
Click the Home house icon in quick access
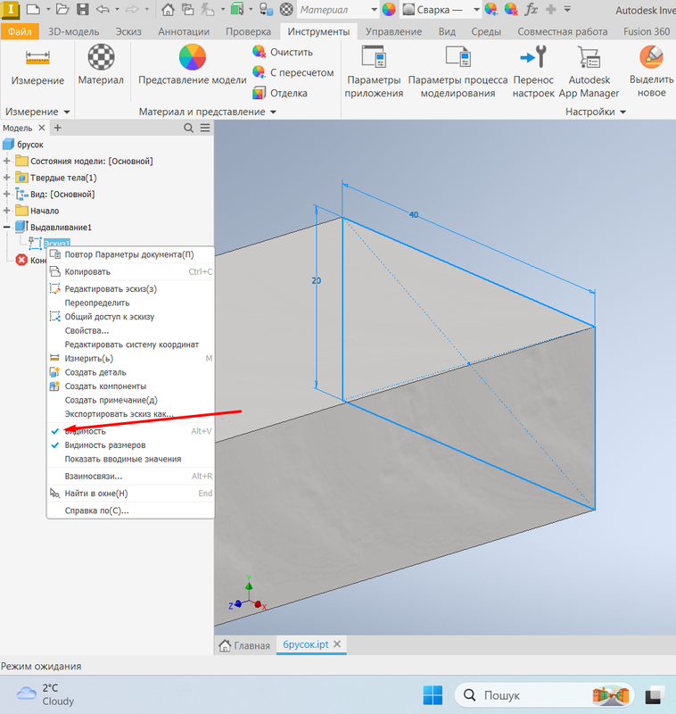click(168, 10)
